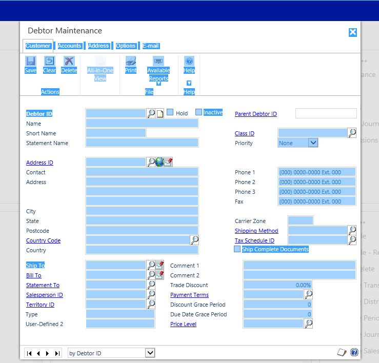This screenshot has width=379, height=363.
Task: Enable the Inactive checkbox
Action: [199, 112]
